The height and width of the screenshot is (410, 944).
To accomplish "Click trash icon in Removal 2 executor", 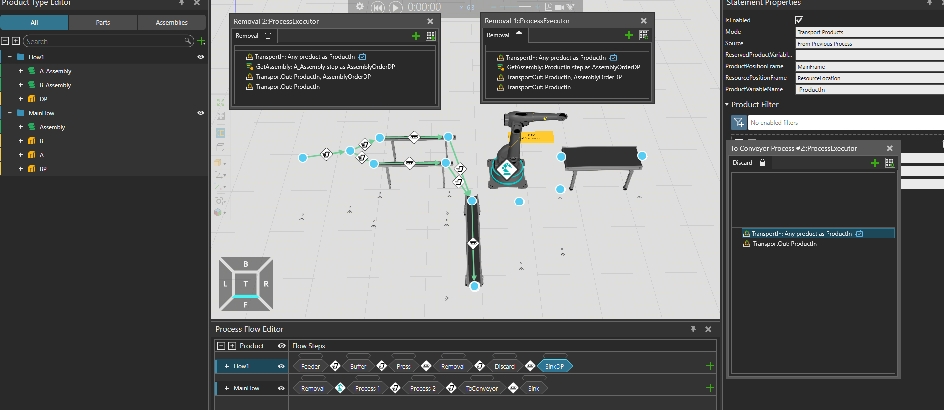I will point(268,36).
